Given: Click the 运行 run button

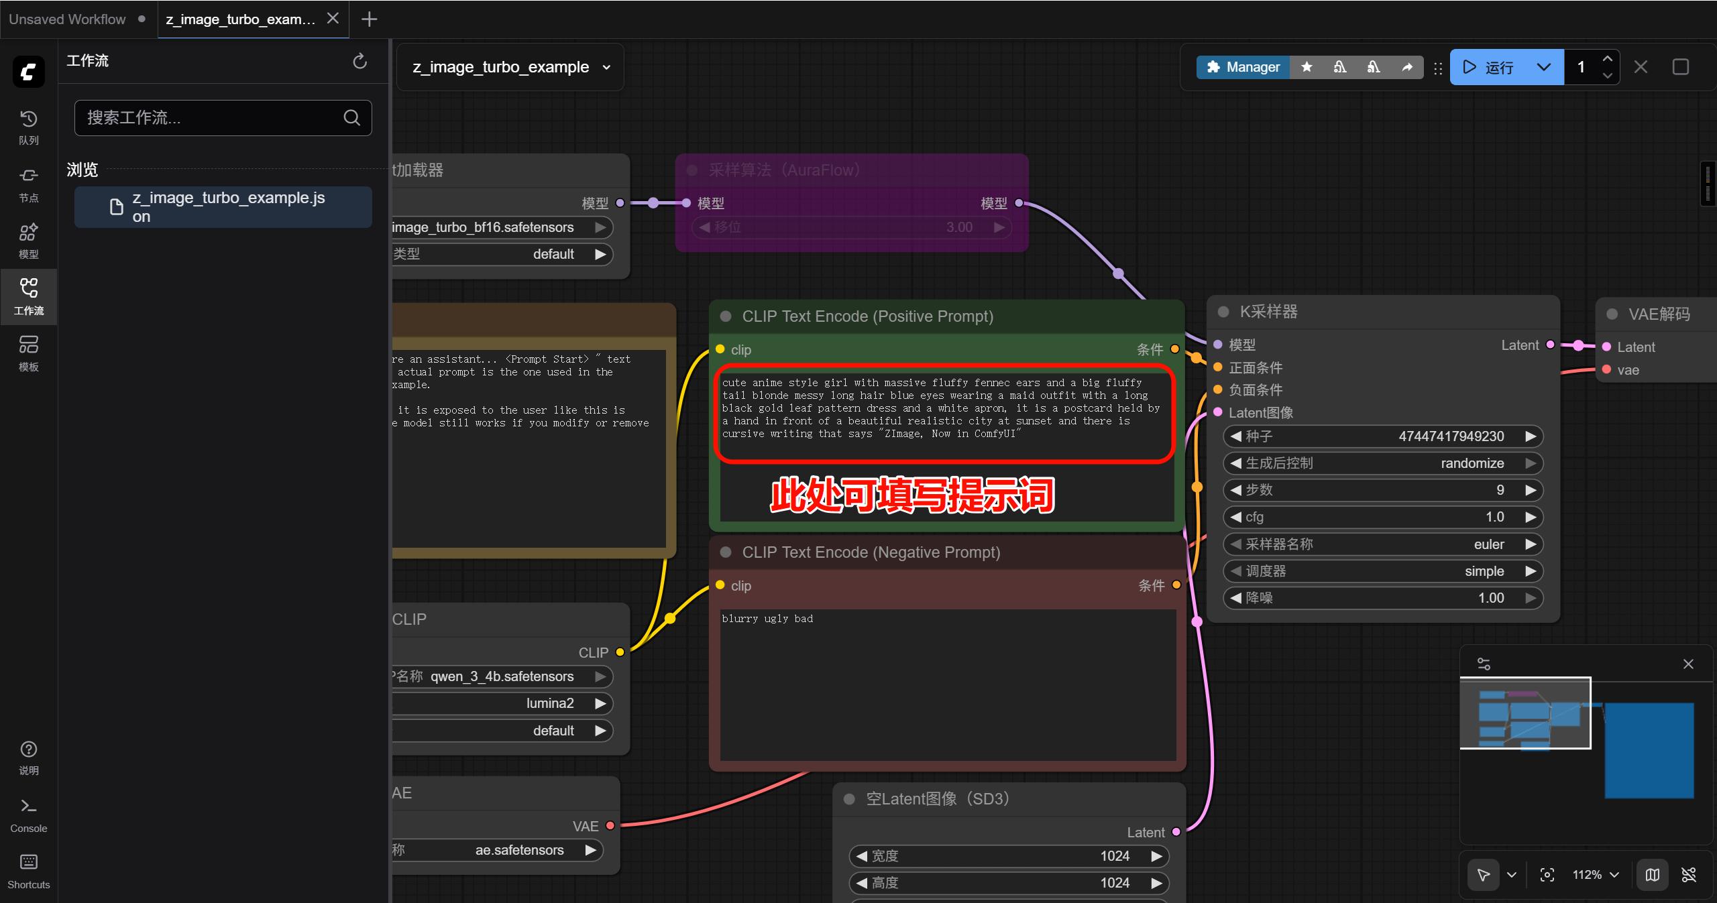Looking at the screenshot, I should coord(1489,67).
